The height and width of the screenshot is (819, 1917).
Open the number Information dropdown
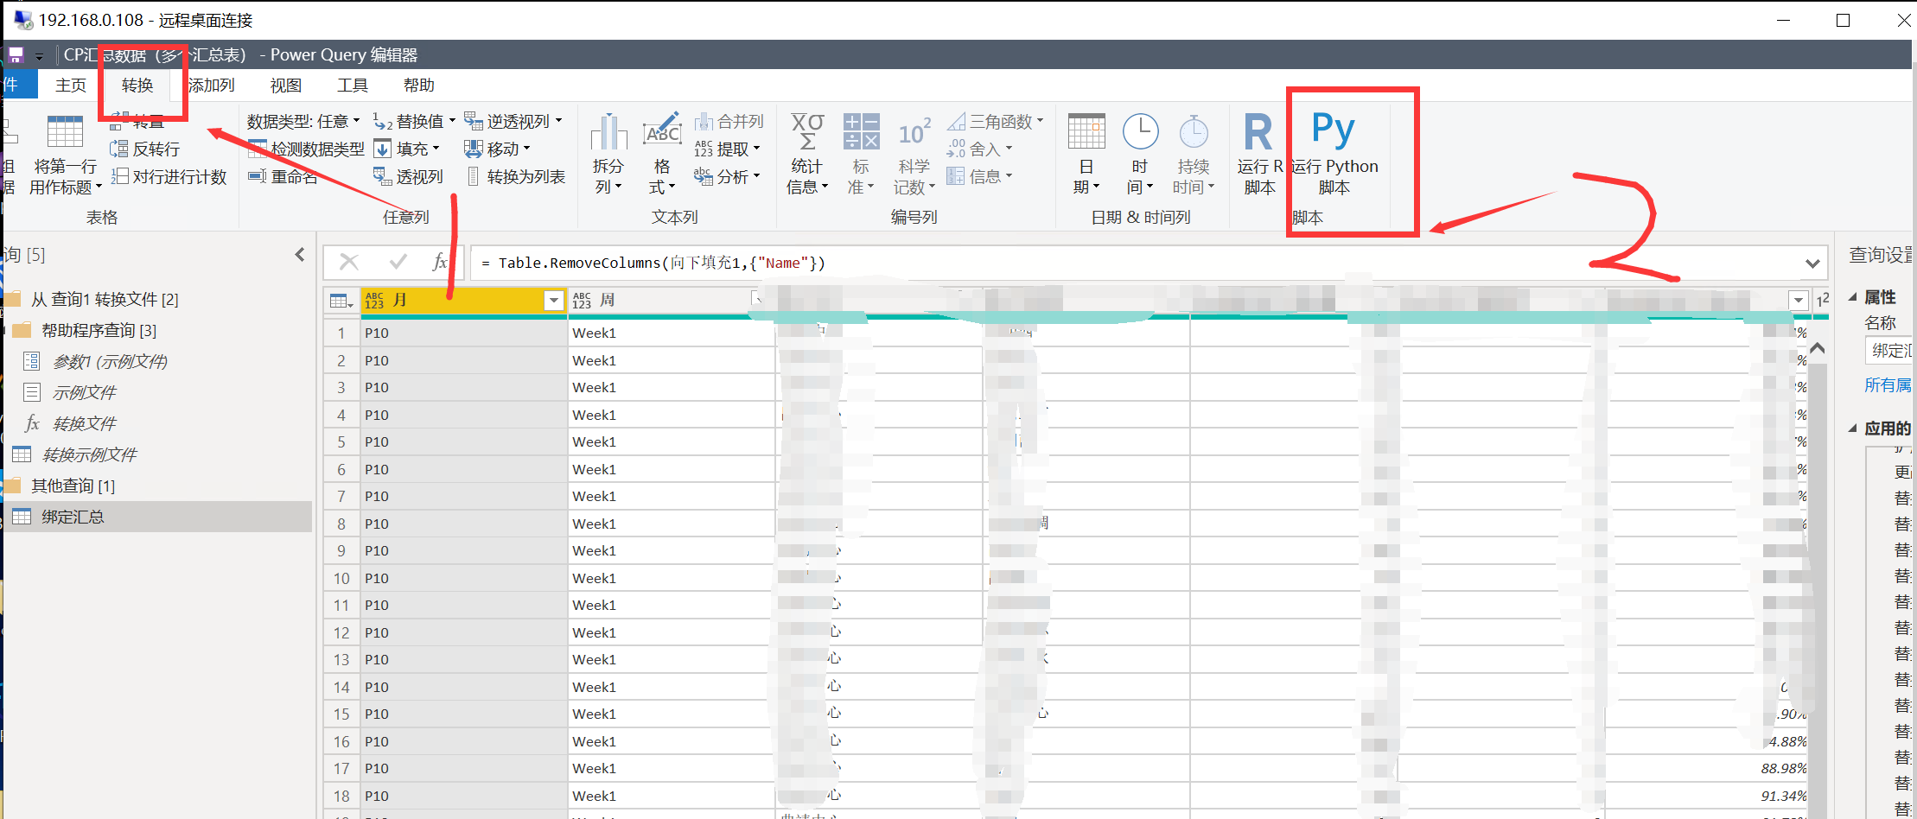pyautogui.click(x=979, y=176)
